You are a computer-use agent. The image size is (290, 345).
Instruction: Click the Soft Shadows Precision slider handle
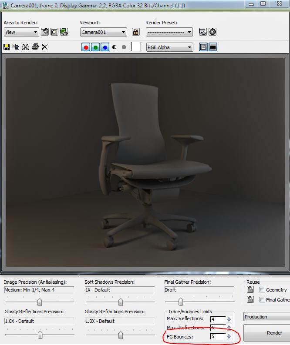click(x=121, y=302)
